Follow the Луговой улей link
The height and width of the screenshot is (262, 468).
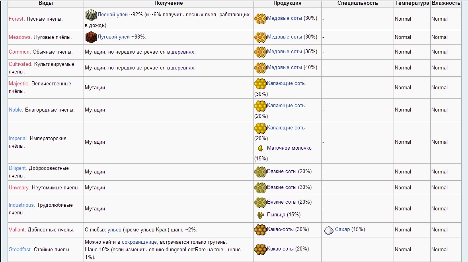114,37
